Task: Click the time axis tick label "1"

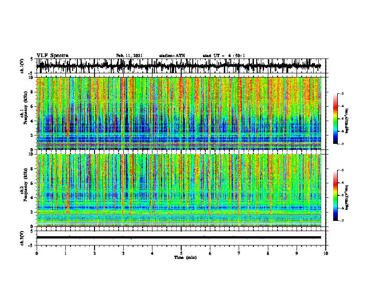Action: pyautogui.click(x=65, y=253)
